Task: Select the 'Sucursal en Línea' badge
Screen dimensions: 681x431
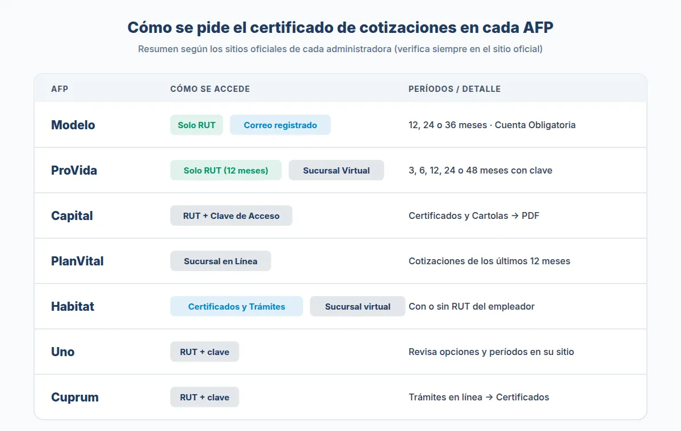Action: [221, 261]
